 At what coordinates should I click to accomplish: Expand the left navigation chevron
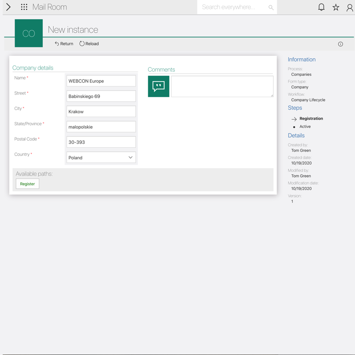pos(8,7)
